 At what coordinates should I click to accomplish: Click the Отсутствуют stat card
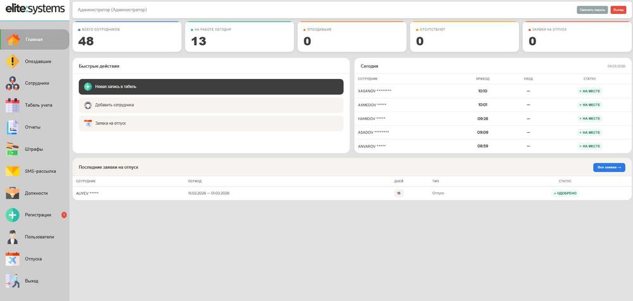point(465,37)
